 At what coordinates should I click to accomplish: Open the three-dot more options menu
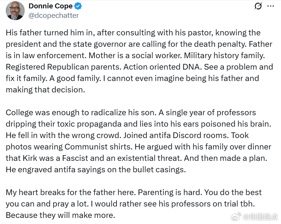point(270,6)
